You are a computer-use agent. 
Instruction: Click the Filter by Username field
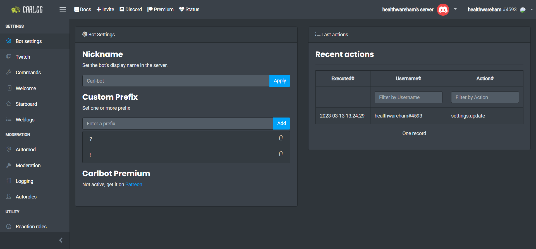[408, 97]
